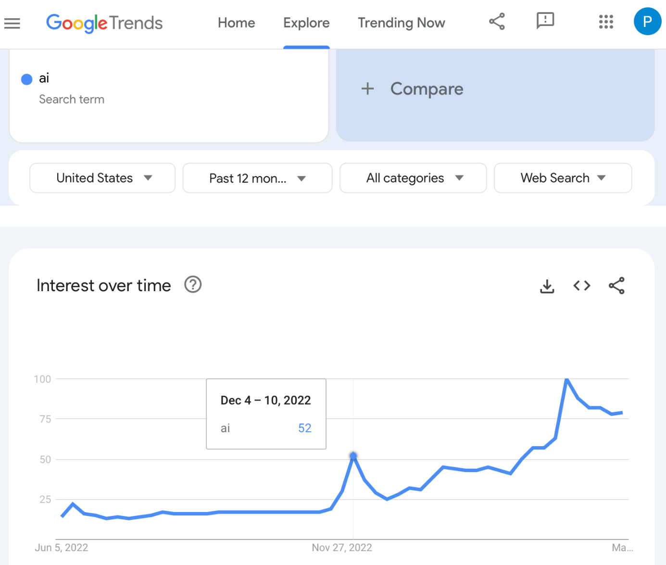Go to the Home tab

(x=236, y=23)
